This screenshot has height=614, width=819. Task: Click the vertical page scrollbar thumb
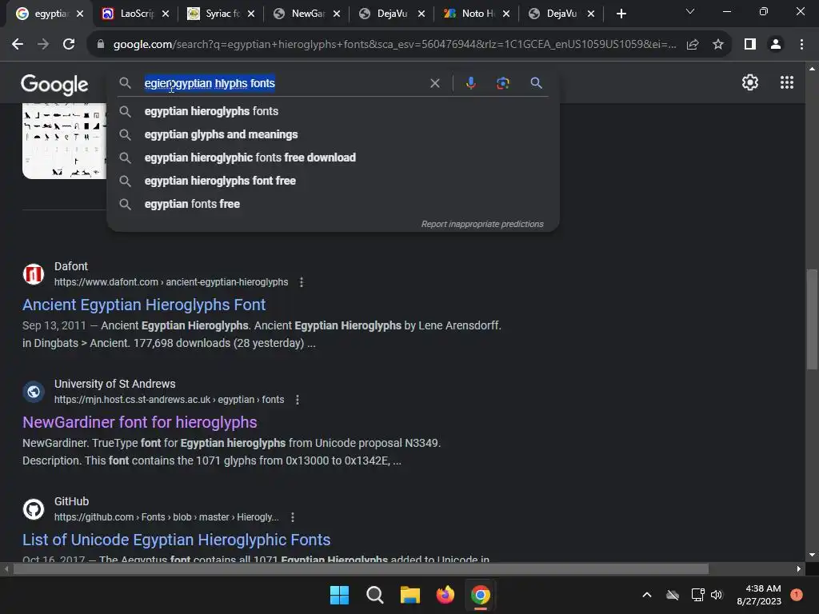point(812,319)
